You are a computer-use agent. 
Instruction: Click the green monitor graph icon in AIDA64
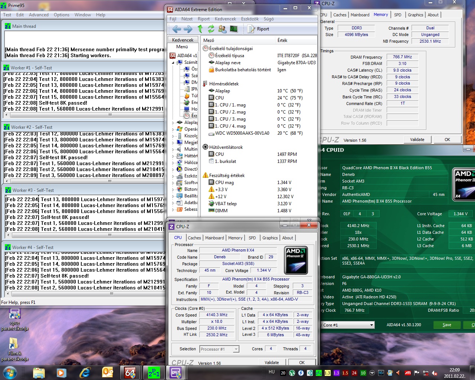point(234,29)
